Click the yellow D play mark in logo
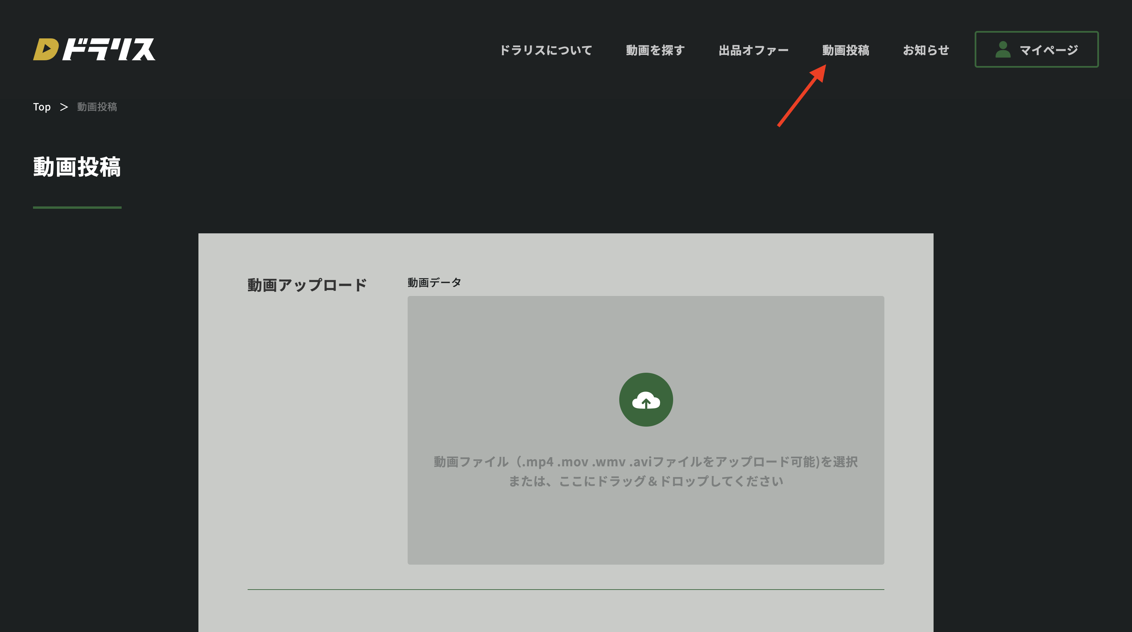The image size is (1132, 632). click(45, 49)
